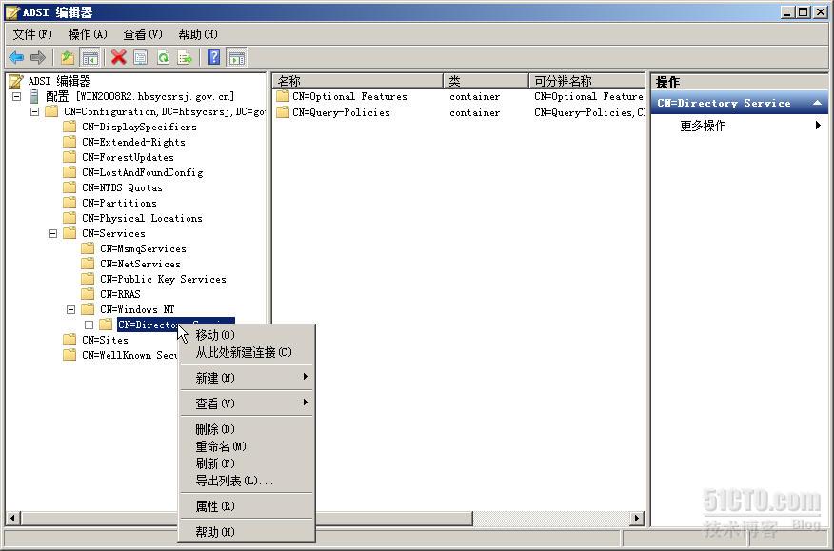The width and height of the screenshot is (834, 551).
Task: Click folder icon of CN=LostAndFoundConfig
Action: 69,172
